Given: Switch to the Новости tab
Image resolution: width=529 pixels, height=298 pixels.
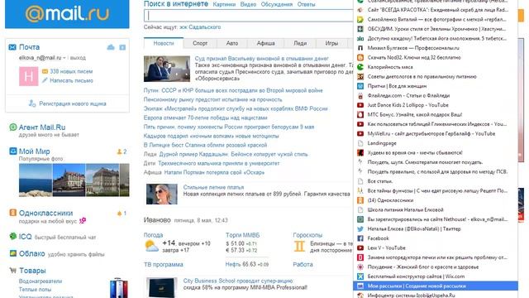Looking at the screenshot, I should point(164,43).
